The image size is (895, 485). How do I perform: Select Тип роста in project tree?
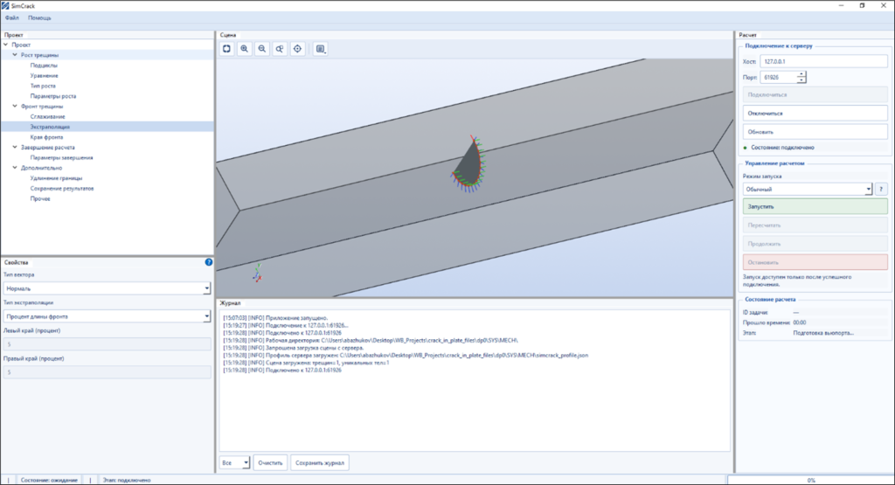[43, 86]
